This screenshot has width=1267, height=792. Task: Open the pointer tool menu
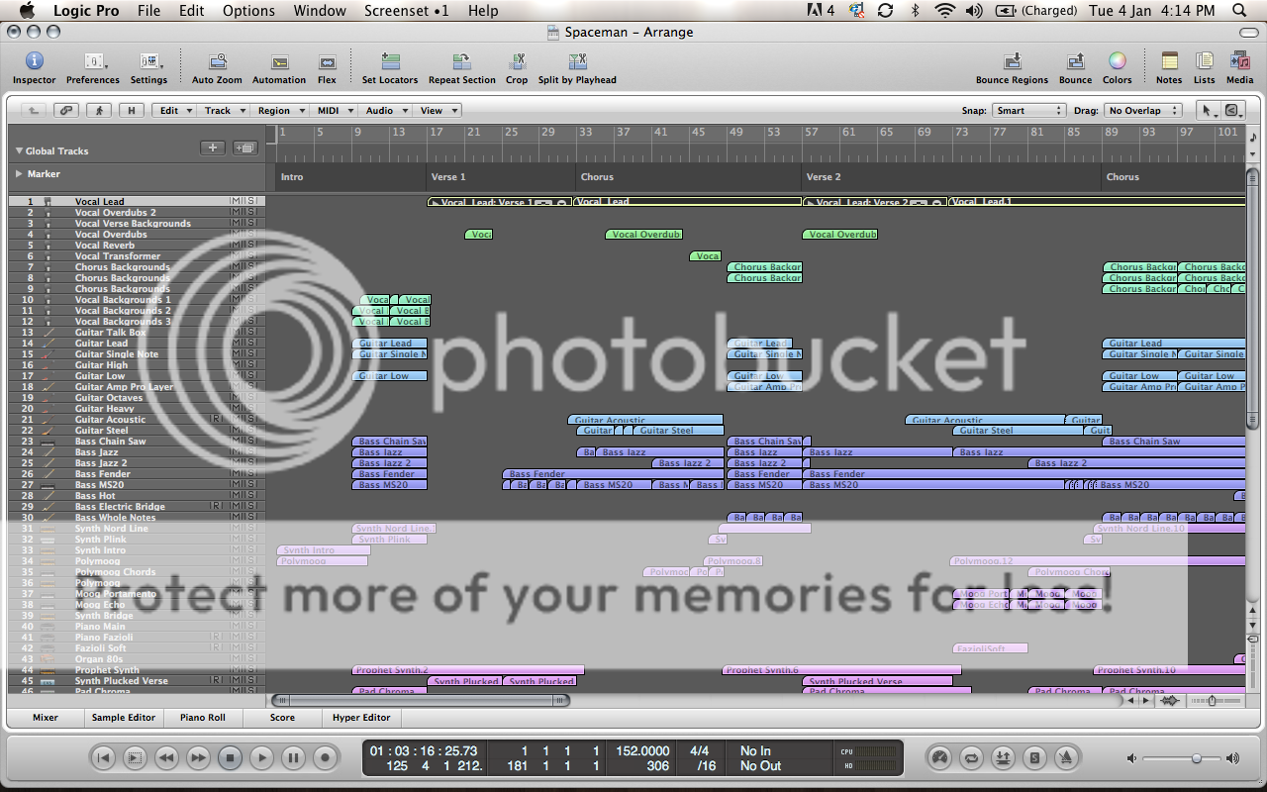[x=1209, y=111]
